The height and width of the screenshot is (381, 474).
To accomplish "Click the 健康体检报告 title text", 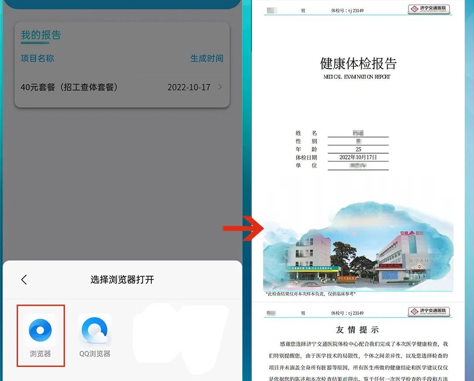I will click(358, 63).
